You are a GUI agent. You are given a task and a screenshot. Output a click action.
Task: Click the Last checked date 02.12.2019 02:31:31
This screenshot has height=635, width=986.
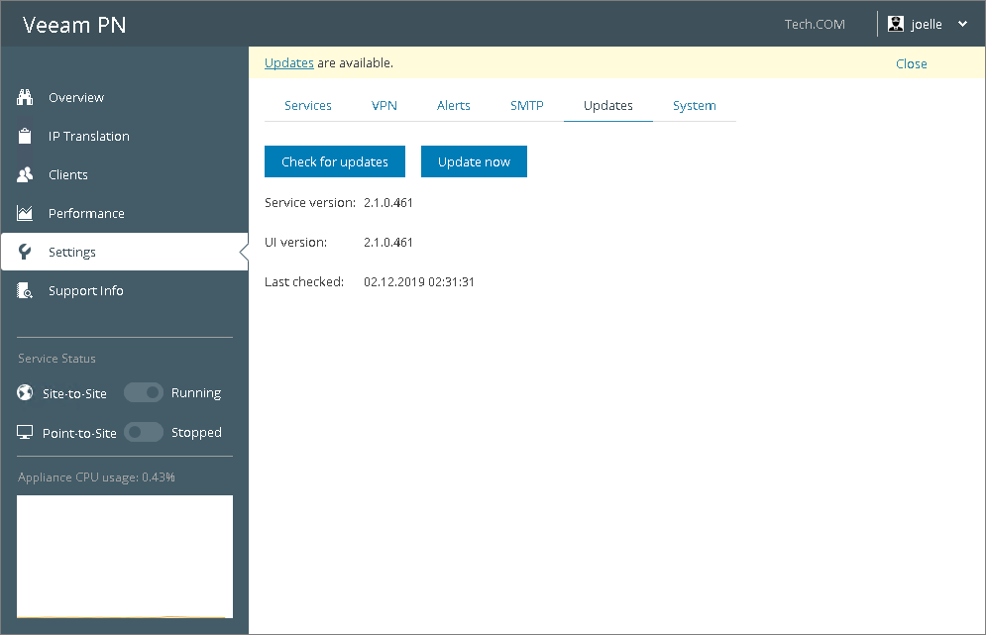[419, 281]
